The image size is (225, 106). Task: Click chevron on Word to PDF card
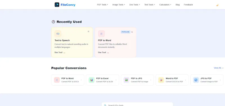[186, 80]
